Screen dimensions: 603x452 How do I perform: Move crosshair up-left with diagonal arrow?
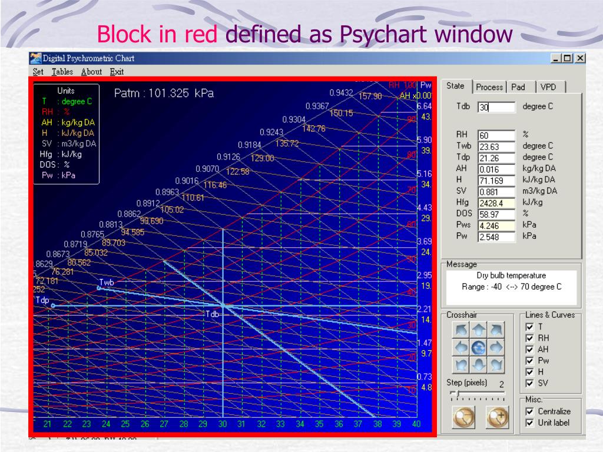461,330
